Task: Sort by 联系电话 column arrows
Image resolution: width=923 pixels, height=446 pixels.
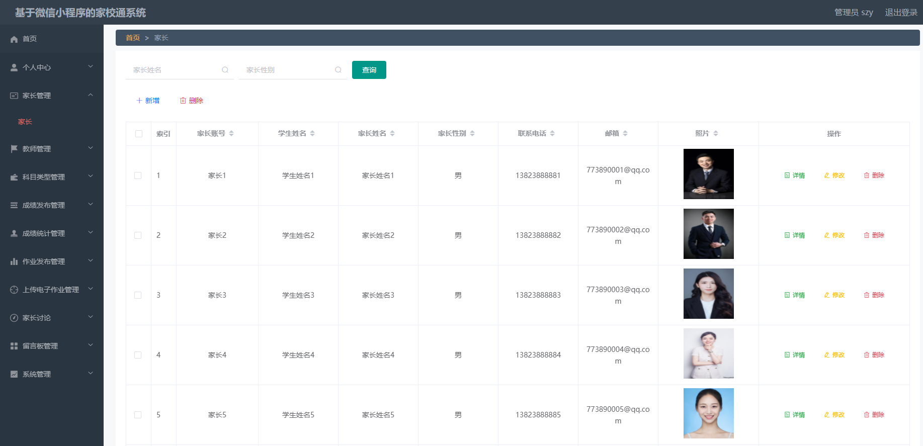Action: tap(552, 133)
